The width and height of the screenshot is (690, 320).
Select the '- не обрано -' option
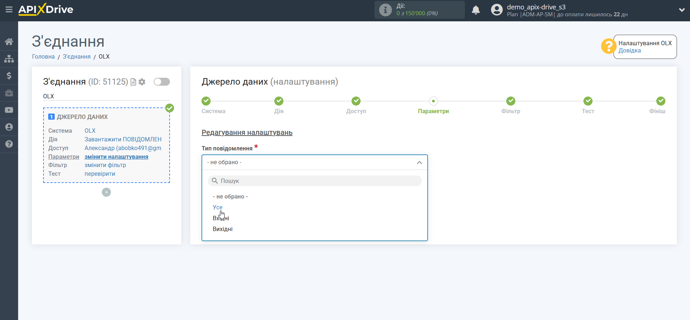click(230, 197)
